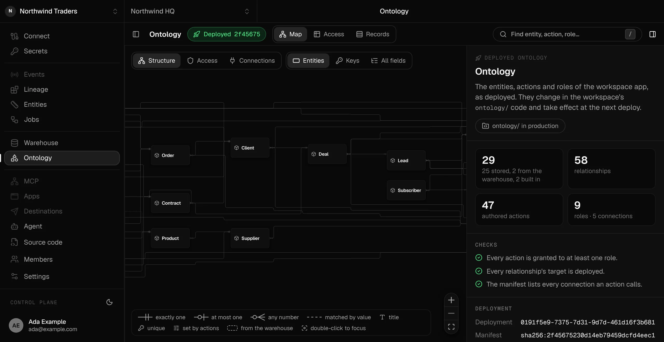Collapse the left sidebar panel icon

pos(136,34)
